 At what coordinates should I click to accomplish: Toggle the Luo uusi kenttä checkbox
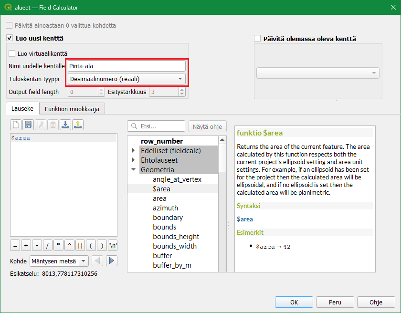[9, 38]
